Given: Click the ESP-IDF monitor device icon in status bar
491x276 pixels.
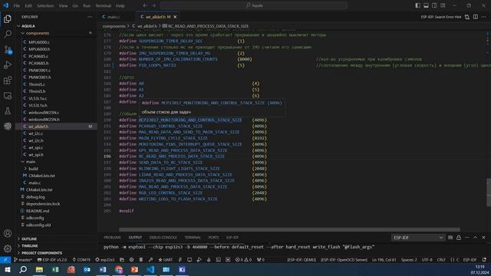Looking at the screenshot, I should pyautogui.click(x=189, y=260).
